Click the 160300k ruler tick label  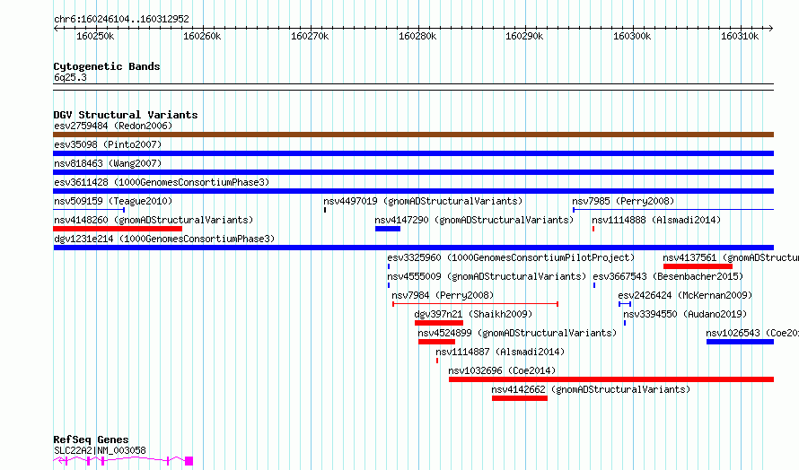point(632,36)
